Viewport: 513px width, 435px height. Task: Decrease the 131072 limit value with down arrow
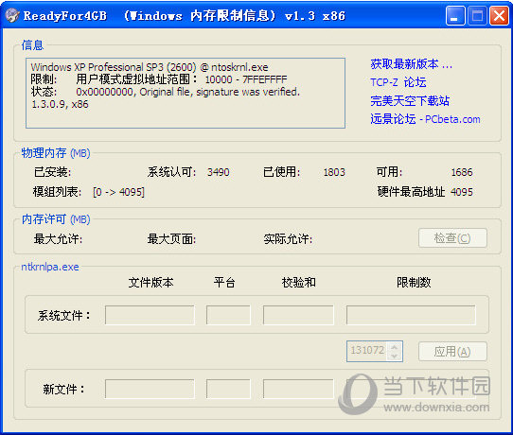point(395,356)
